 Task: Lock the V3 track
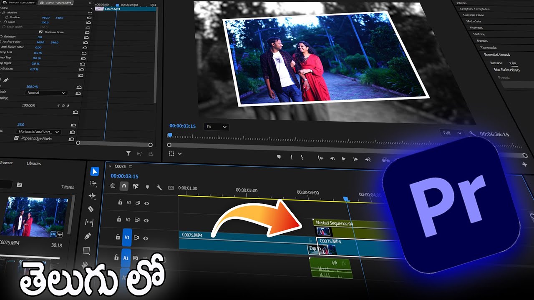pos(120,202)
